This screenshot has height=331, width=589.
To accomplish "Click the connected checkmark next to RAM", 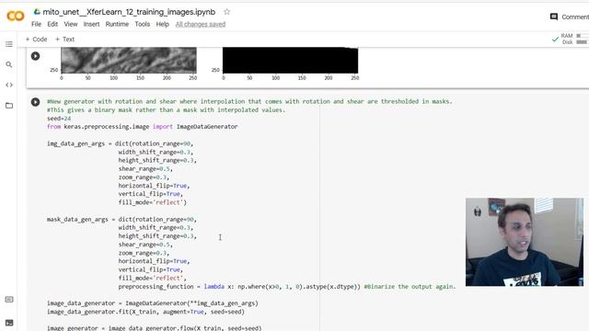I will [555, 39].
